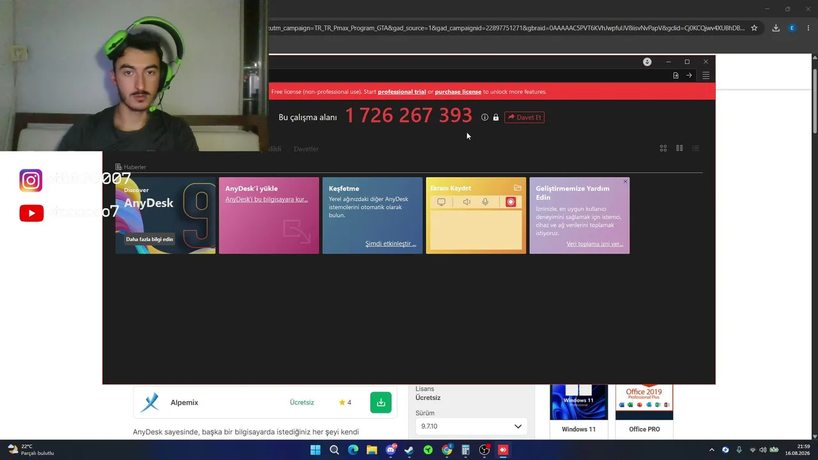
Task: Switch to the large tile view in AnyDesk
Action: 663,148
